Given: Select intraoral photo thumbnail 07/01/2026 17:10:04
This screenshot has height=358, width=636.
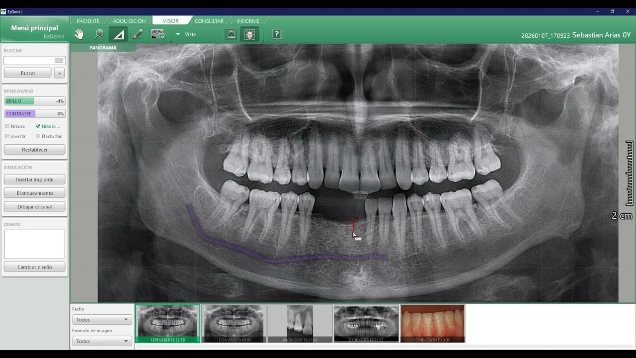Looking at the screenshot, I should click(x=433, y=324).
